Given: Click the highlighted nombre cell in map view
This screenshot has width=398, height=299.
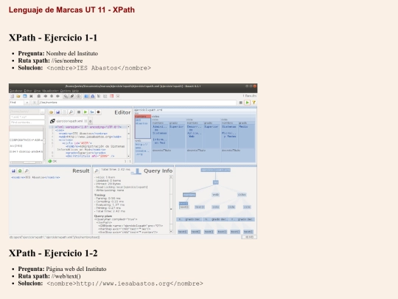Looking at the screenshot, I should pos(143,127).
